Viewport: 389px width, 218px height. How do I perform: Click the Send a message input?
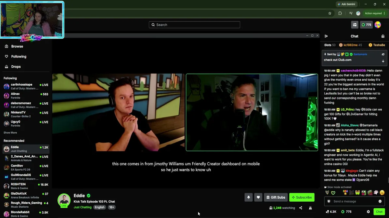[354, 201]
